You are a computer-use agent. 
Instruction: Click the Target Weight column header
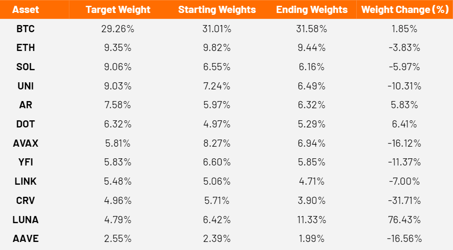tap(118, 9)
